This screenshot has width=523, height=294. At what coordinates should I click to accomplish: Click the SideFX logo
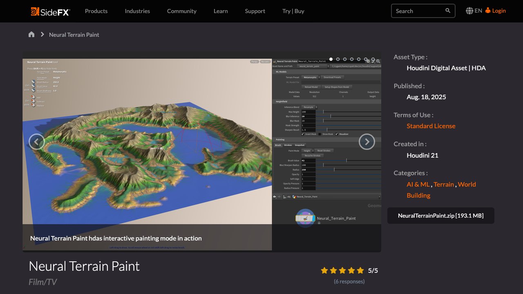pyautogui.click(x=50, y=11)
